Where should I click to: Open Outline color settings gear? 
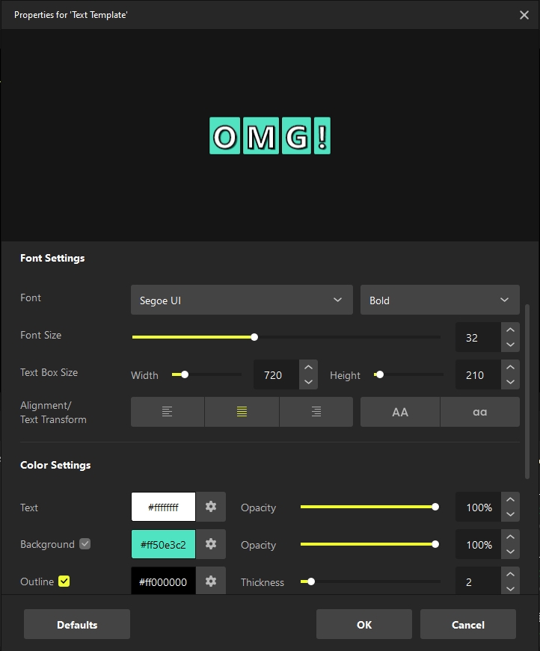211,581
